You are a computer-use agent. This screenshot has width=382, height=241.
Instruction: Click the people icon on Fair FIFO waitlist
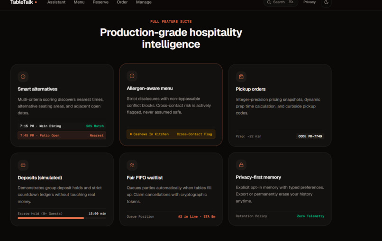[132, 165]
